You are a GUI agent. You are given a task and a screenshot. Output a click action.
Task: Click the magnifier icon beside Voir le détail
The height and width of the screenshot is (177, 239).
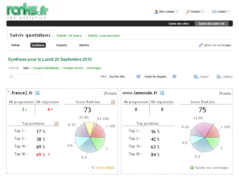(x=93, y=168)
